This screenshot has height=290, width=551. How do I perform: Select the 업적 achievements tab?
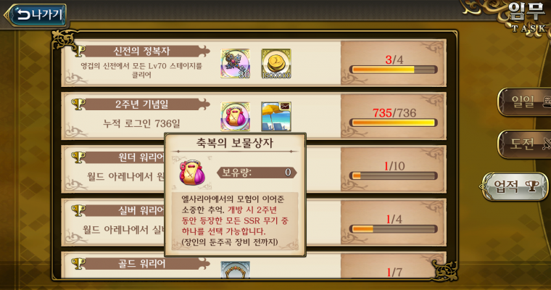(x=515, y=186)
